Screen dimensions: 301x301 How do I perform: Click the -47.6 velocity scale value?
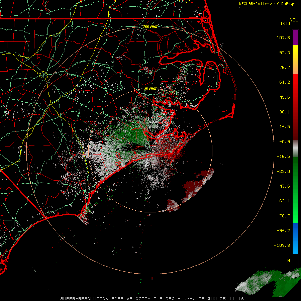283,186
